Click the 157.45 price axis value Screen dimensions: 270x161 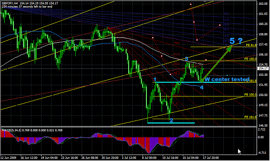(263, 44)
